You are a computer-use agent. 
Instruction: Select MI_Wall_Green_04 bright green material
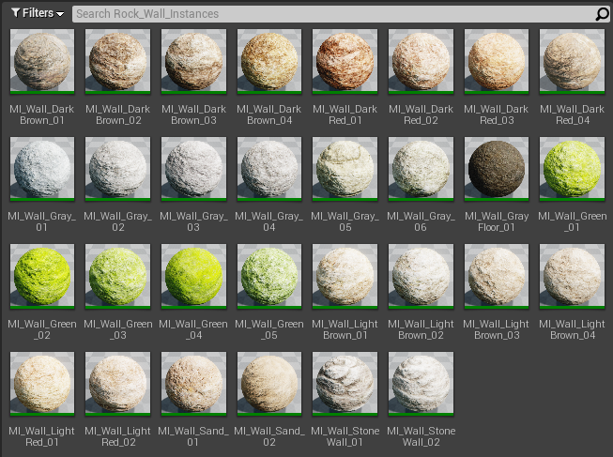[193, 277]
